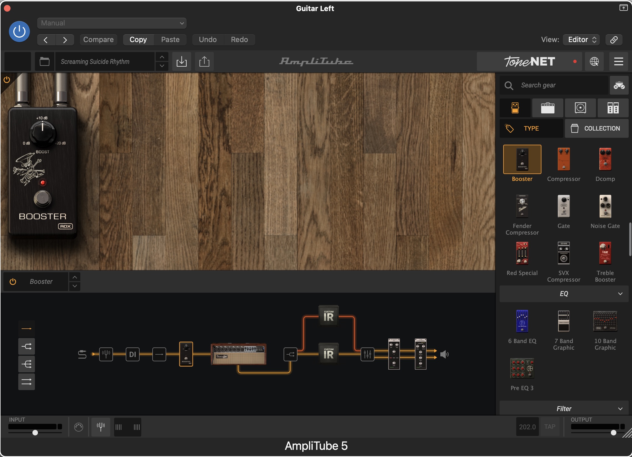Switch to the COLLECTION tab

[597, 129]
